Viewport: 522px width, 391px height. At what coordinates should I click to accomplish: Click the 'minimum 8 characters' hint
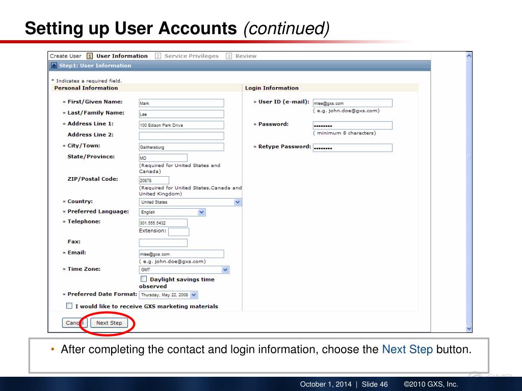345,133
